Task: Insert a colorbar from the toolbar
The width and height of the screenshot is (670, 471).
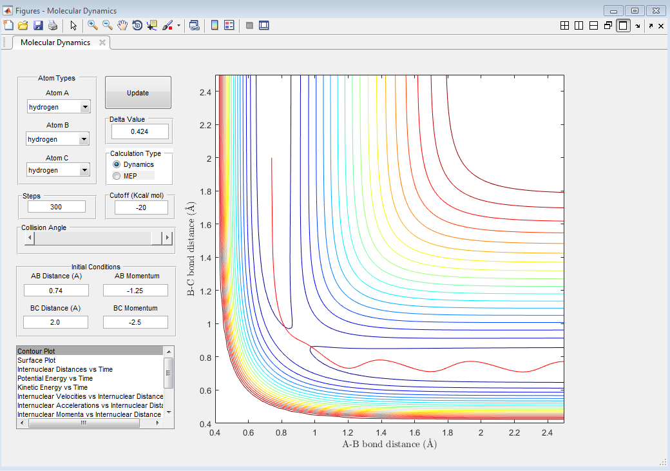Action: pos(215,25)
